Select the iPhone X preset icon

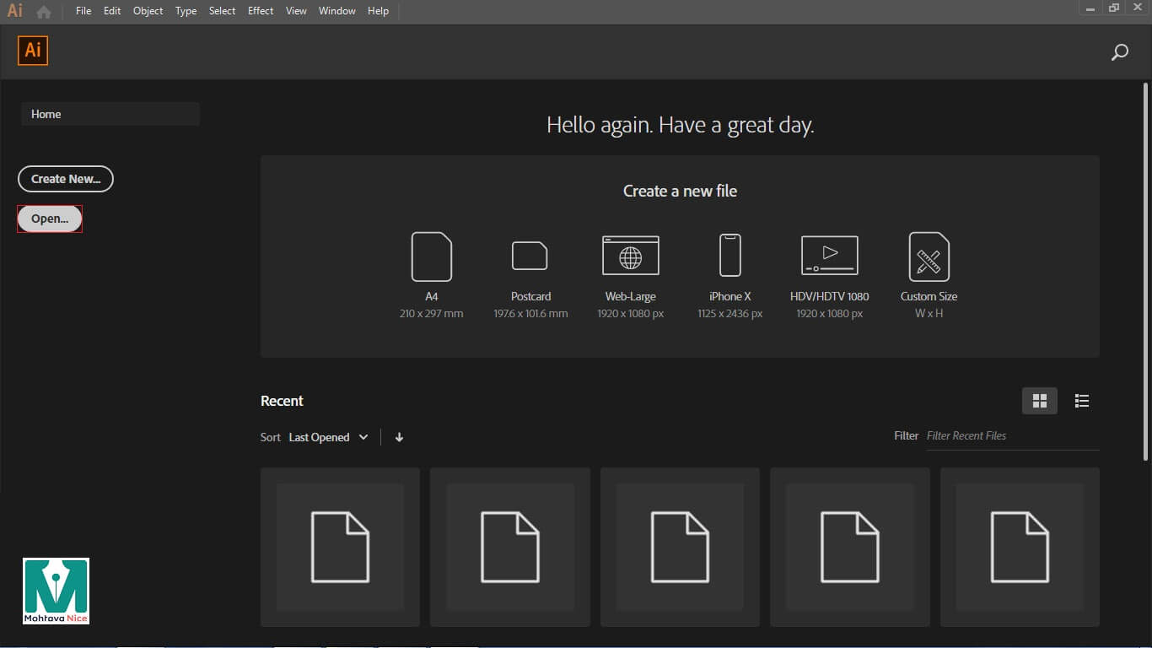pyautogui.click(x=729, y=256)
